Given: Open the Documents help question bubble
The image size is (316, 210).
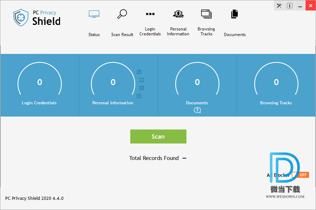Looking at the screenshot, I should click(x=197, y=110).
